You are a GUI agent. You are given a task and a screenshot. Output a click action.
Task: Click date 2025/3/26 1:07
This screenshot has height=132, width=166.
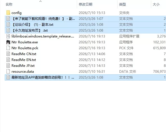tap(91, 19)
